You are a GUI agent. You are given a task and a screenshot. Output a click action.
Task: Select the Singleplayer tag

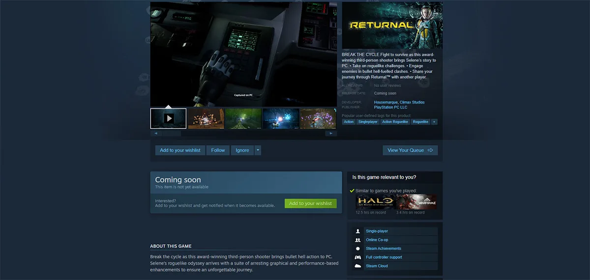point(368,121)
